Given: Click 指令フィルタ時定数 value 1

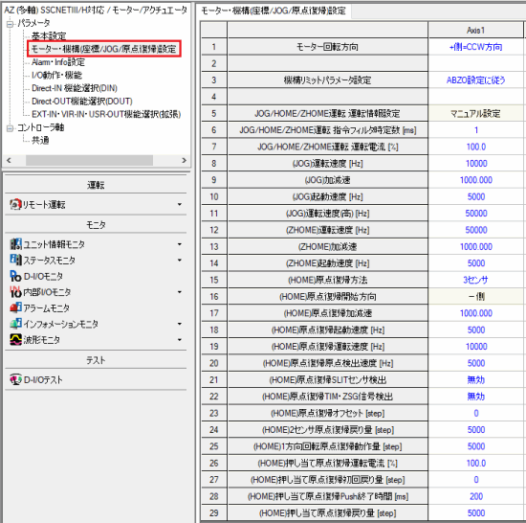Looking at the screenshot, I should (475, 130).
